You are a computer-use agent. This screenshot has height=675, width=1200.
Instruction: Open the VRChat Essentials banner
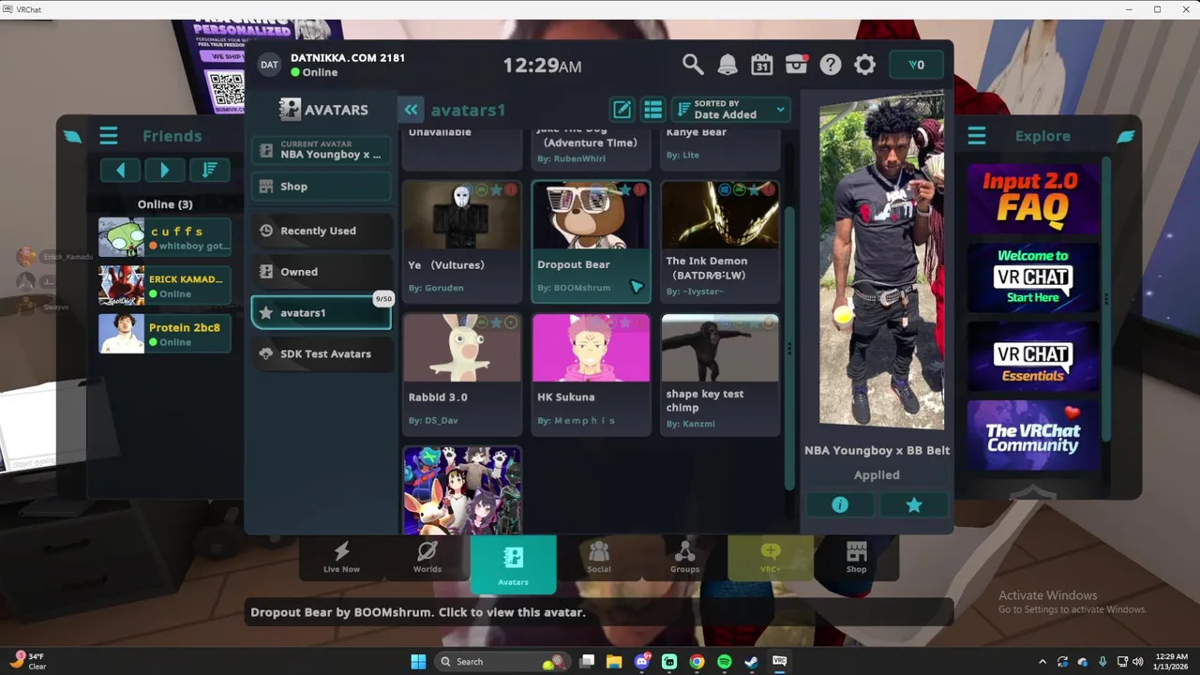click(1033, 357)
